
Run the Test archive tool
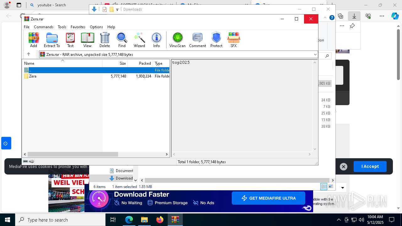pos(70,40)
